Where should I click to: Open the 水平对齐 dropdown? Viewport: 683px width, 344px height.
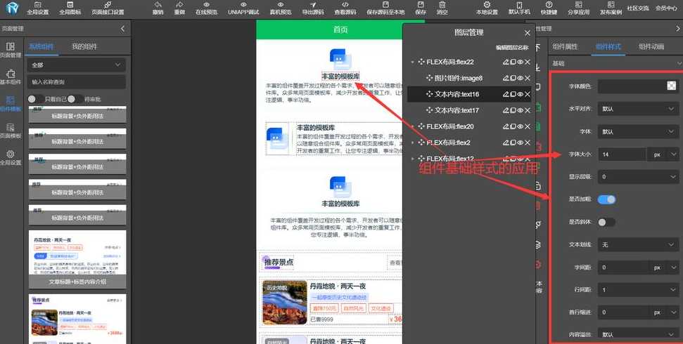coord(638,109)
